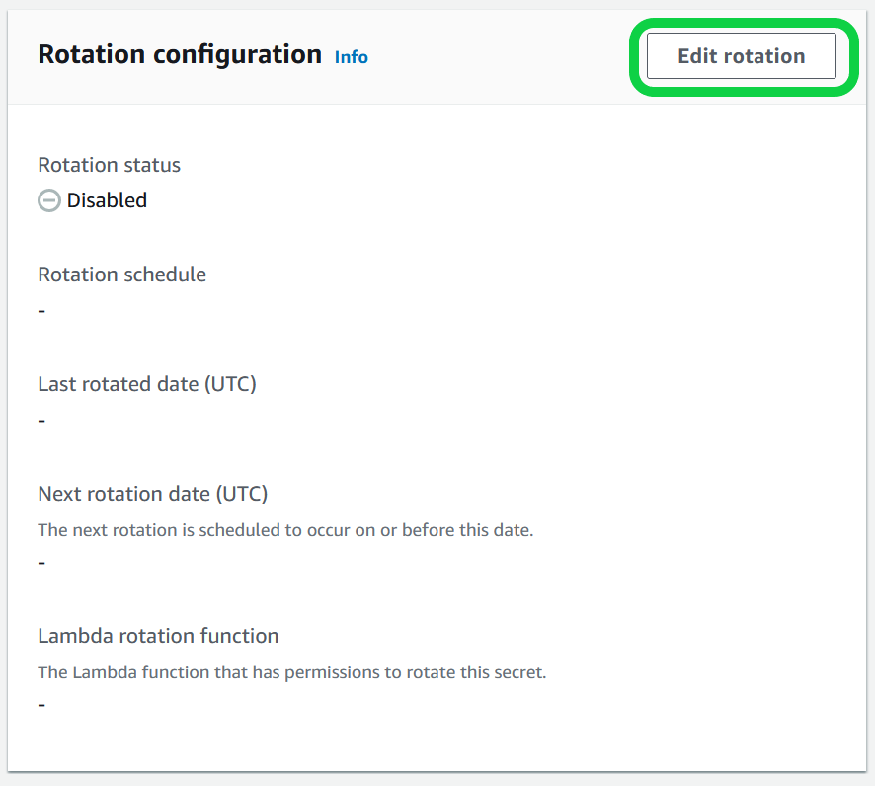Click the dash under Rotation schedule
Screen dimensions: 875x786
pyautogui.click(x=40, y=310)
